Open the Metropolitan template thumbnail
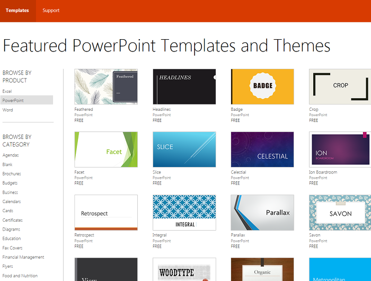371x281 pixels. [x=340, y=269]
